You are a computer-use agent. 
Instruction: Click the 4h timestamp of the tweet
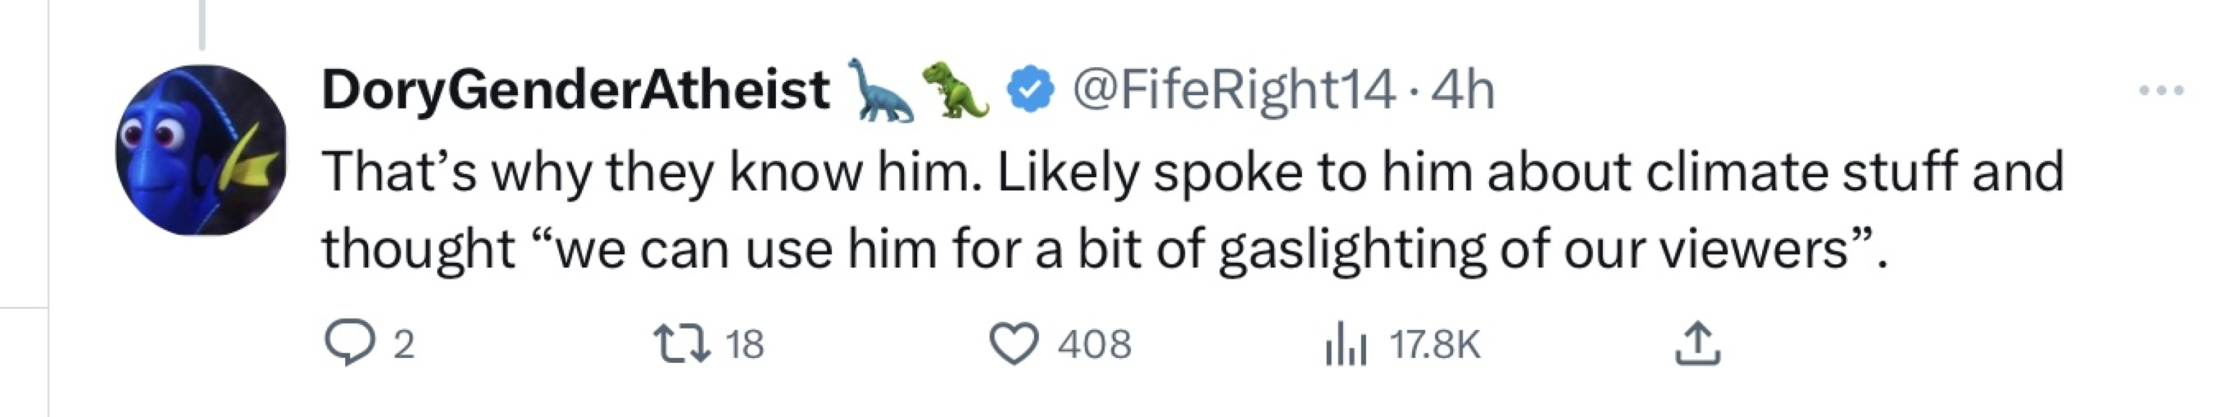coord(1462,90)
